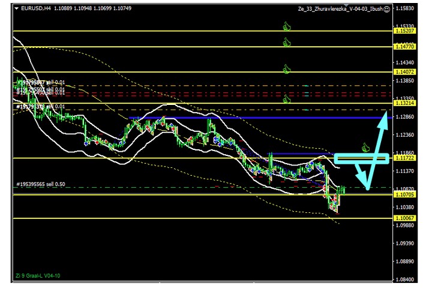Click the 1.14770 price level tag

tap(404, 46)
